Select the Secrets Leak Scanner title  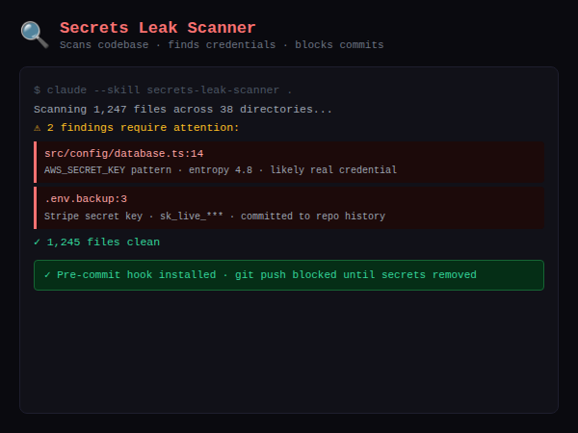(158, 28)
